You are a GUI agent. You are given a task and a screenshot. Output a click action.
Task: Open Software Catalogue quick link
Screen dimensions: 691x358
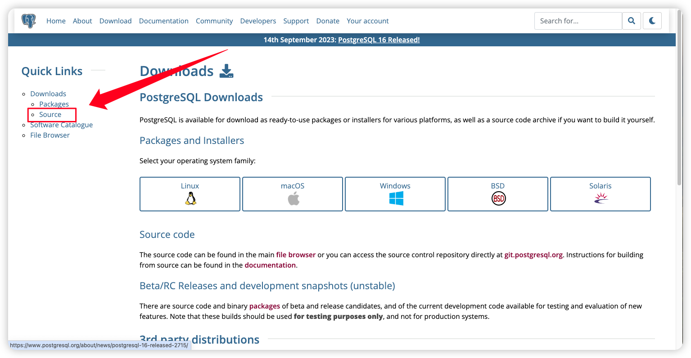coord(62,125)
